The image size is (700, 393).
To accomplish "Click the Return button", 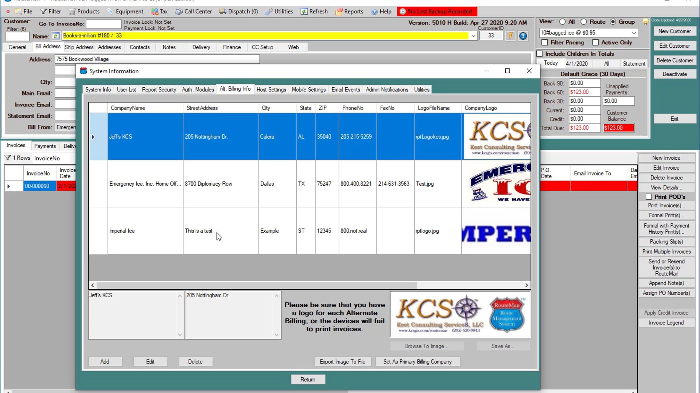I will pos(308,380).
